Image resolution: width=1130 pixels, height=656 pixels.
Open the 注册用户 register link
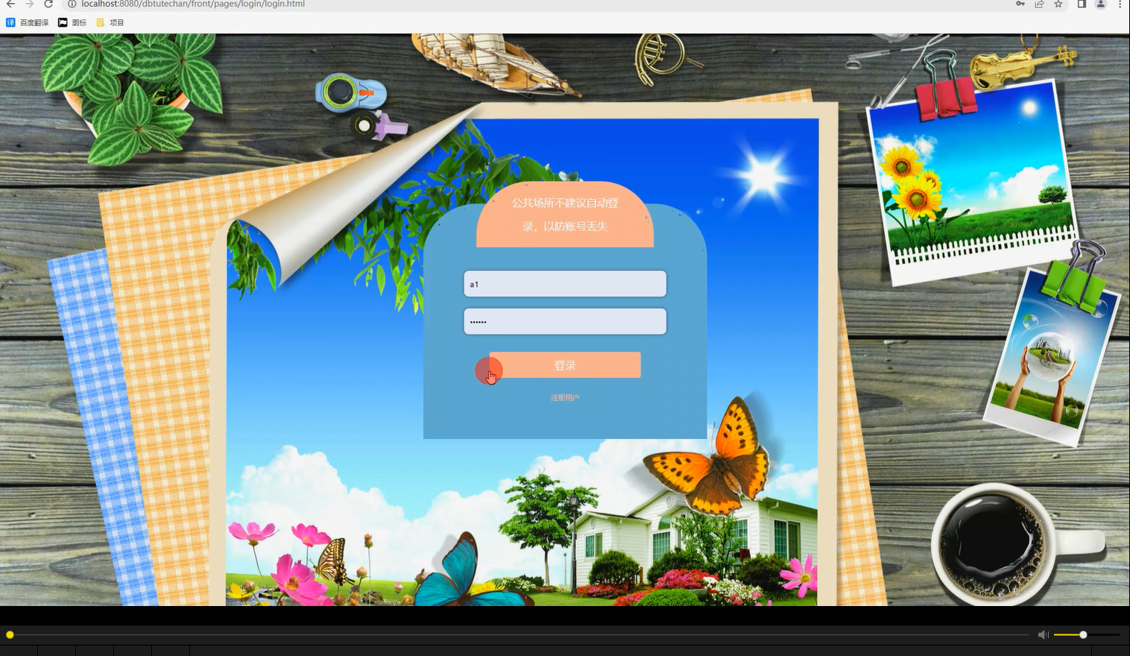point(565,397)
